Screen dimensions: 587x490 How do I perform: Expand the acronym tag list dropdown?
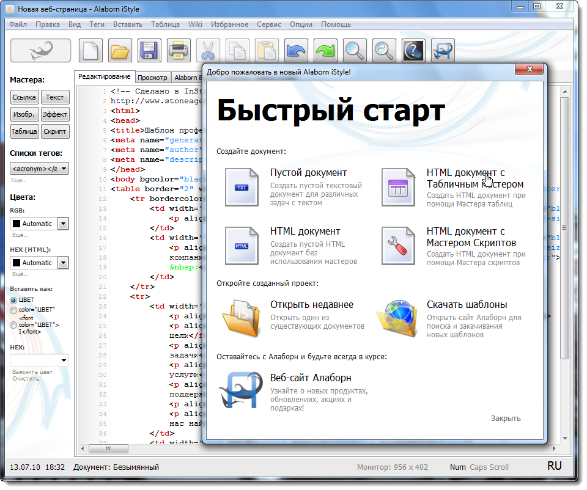(x=64, y=169)
